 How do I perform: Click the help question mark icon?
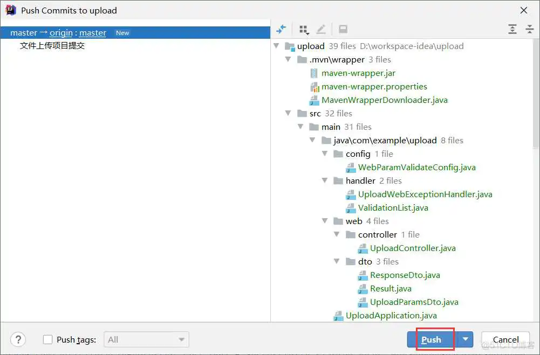(x=18, y=339)
